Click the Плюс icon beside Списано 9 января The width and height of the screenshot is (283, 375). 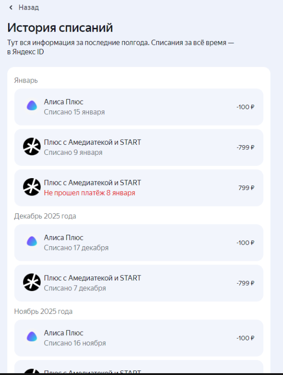pyautogui.click(x=32, y=147)
